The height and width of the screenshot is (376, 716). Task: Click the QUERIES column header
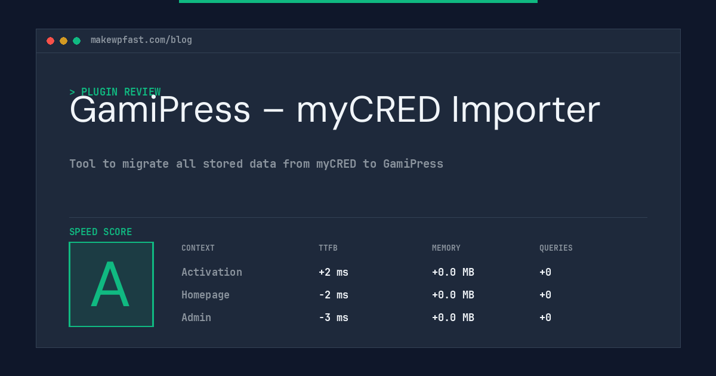pyautogui.click(x=556, y=248)
